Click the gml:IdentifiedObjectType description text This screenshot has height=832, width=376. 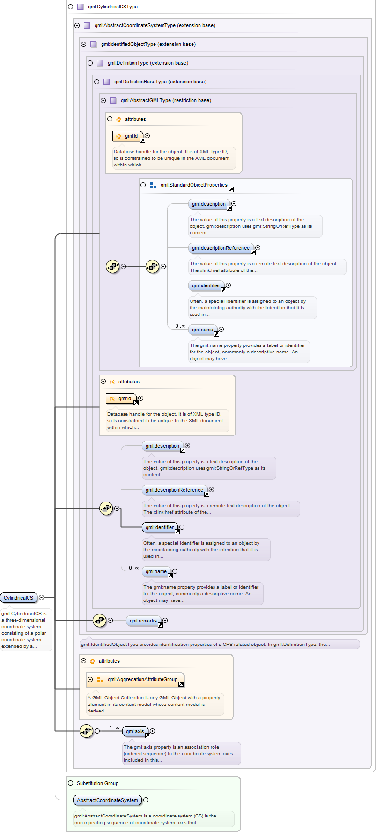coord(205,645)
